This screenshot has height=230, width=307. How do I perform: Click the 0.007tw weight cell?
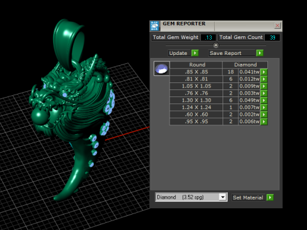tap(249, 107)
